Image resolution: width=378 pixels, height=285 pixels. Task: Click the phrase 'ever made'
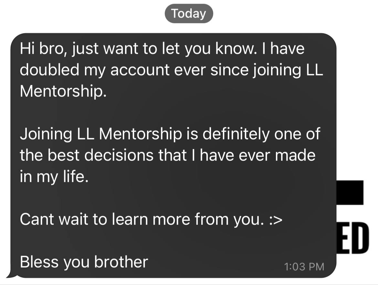[x=277, y=155]
